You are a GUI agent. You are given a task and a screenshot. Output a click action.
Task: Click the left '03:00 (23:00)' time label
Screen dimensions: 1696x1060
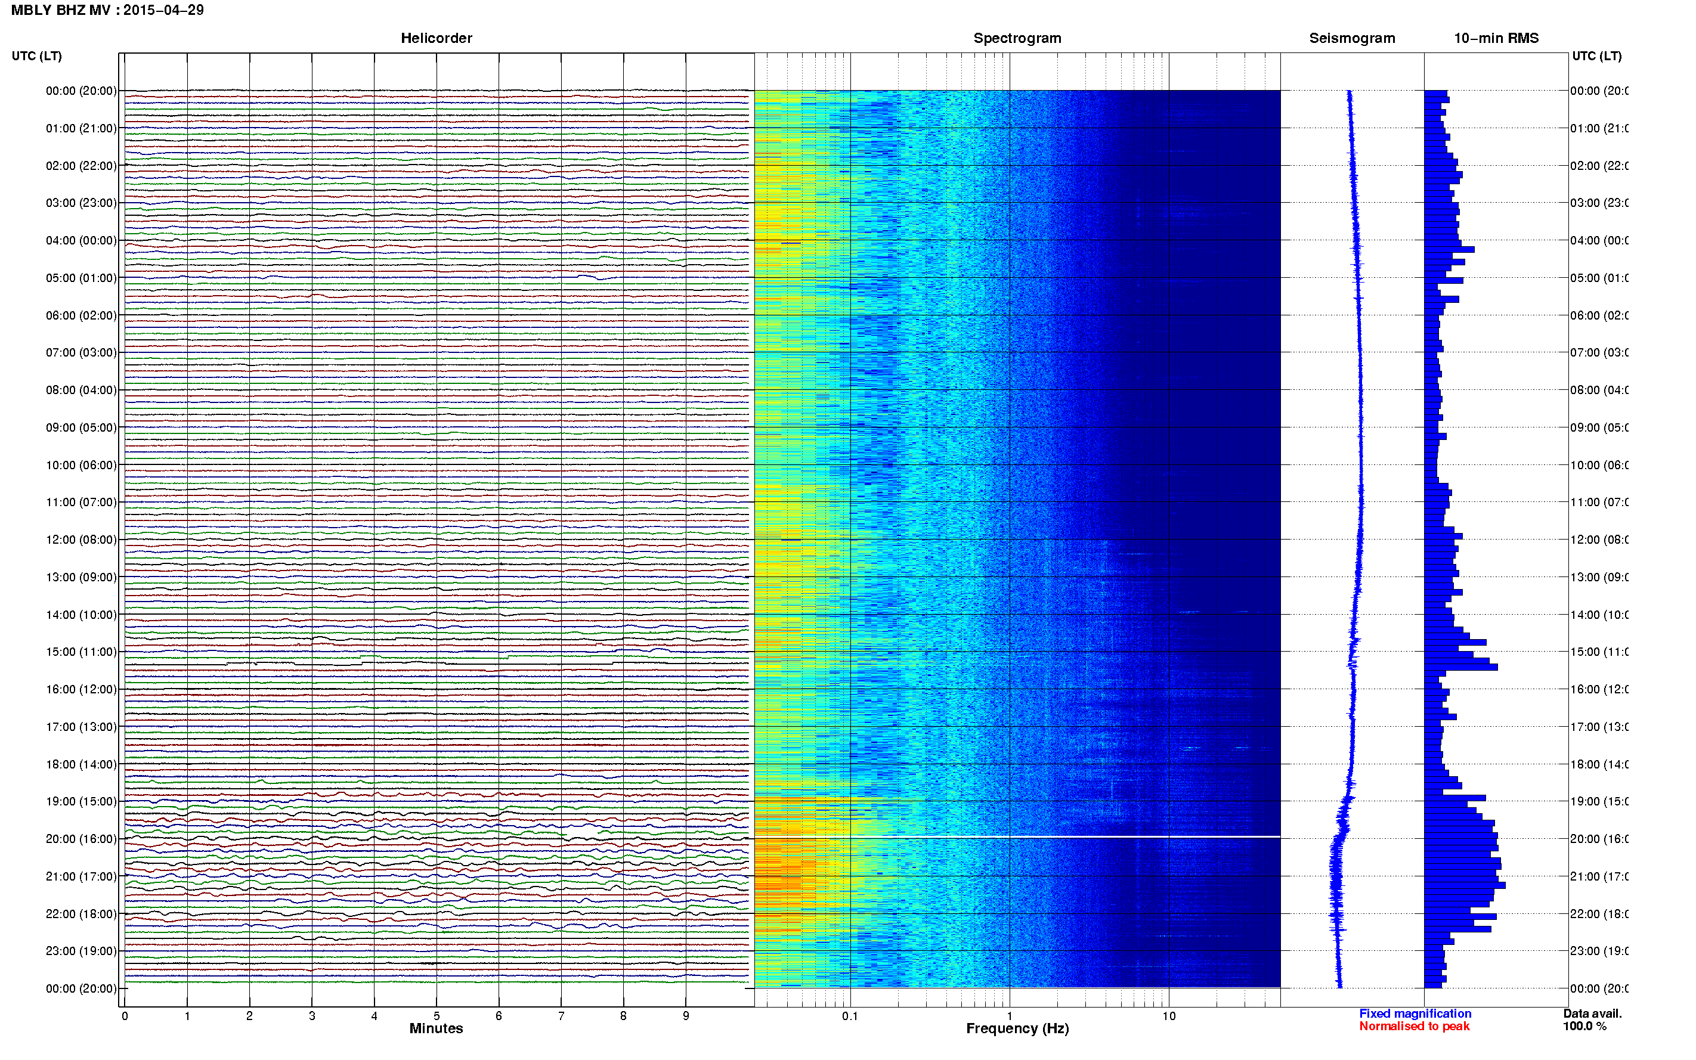(81, 203)
